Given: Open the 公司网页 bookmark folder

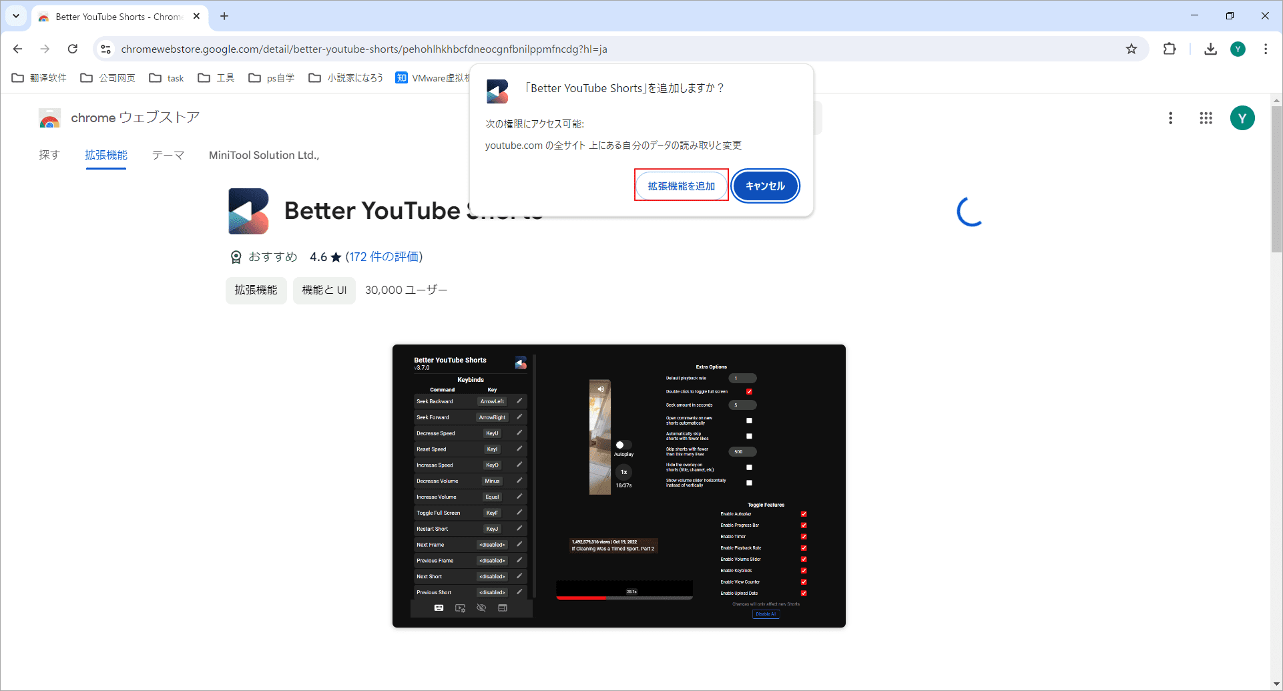Looking at the screenshot, I should 107,78.
